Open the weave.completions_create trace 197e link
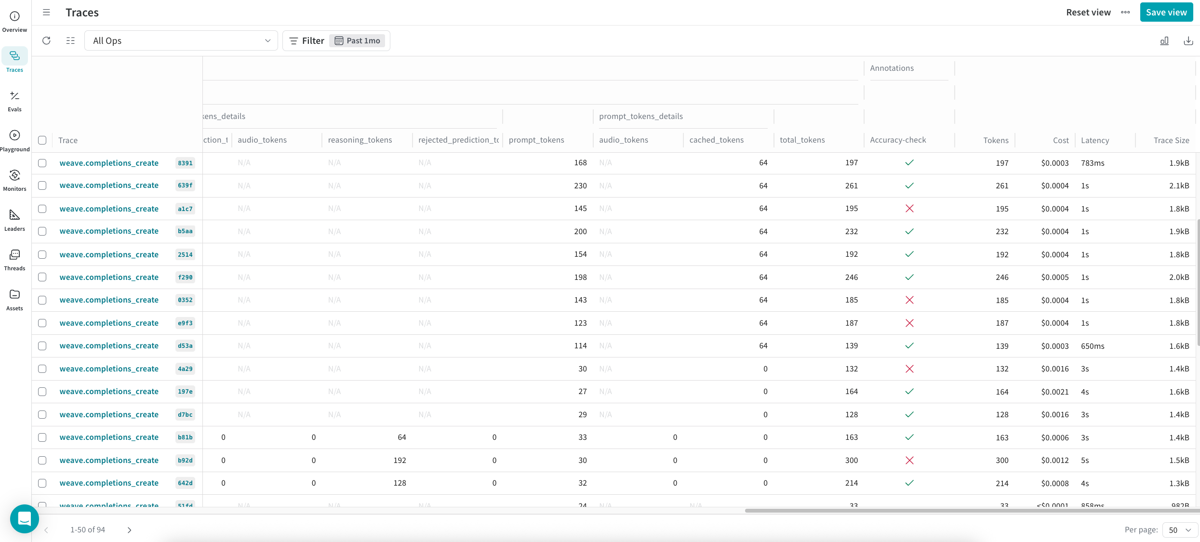This screenshot has width=1200, height=542. [109, 392]
